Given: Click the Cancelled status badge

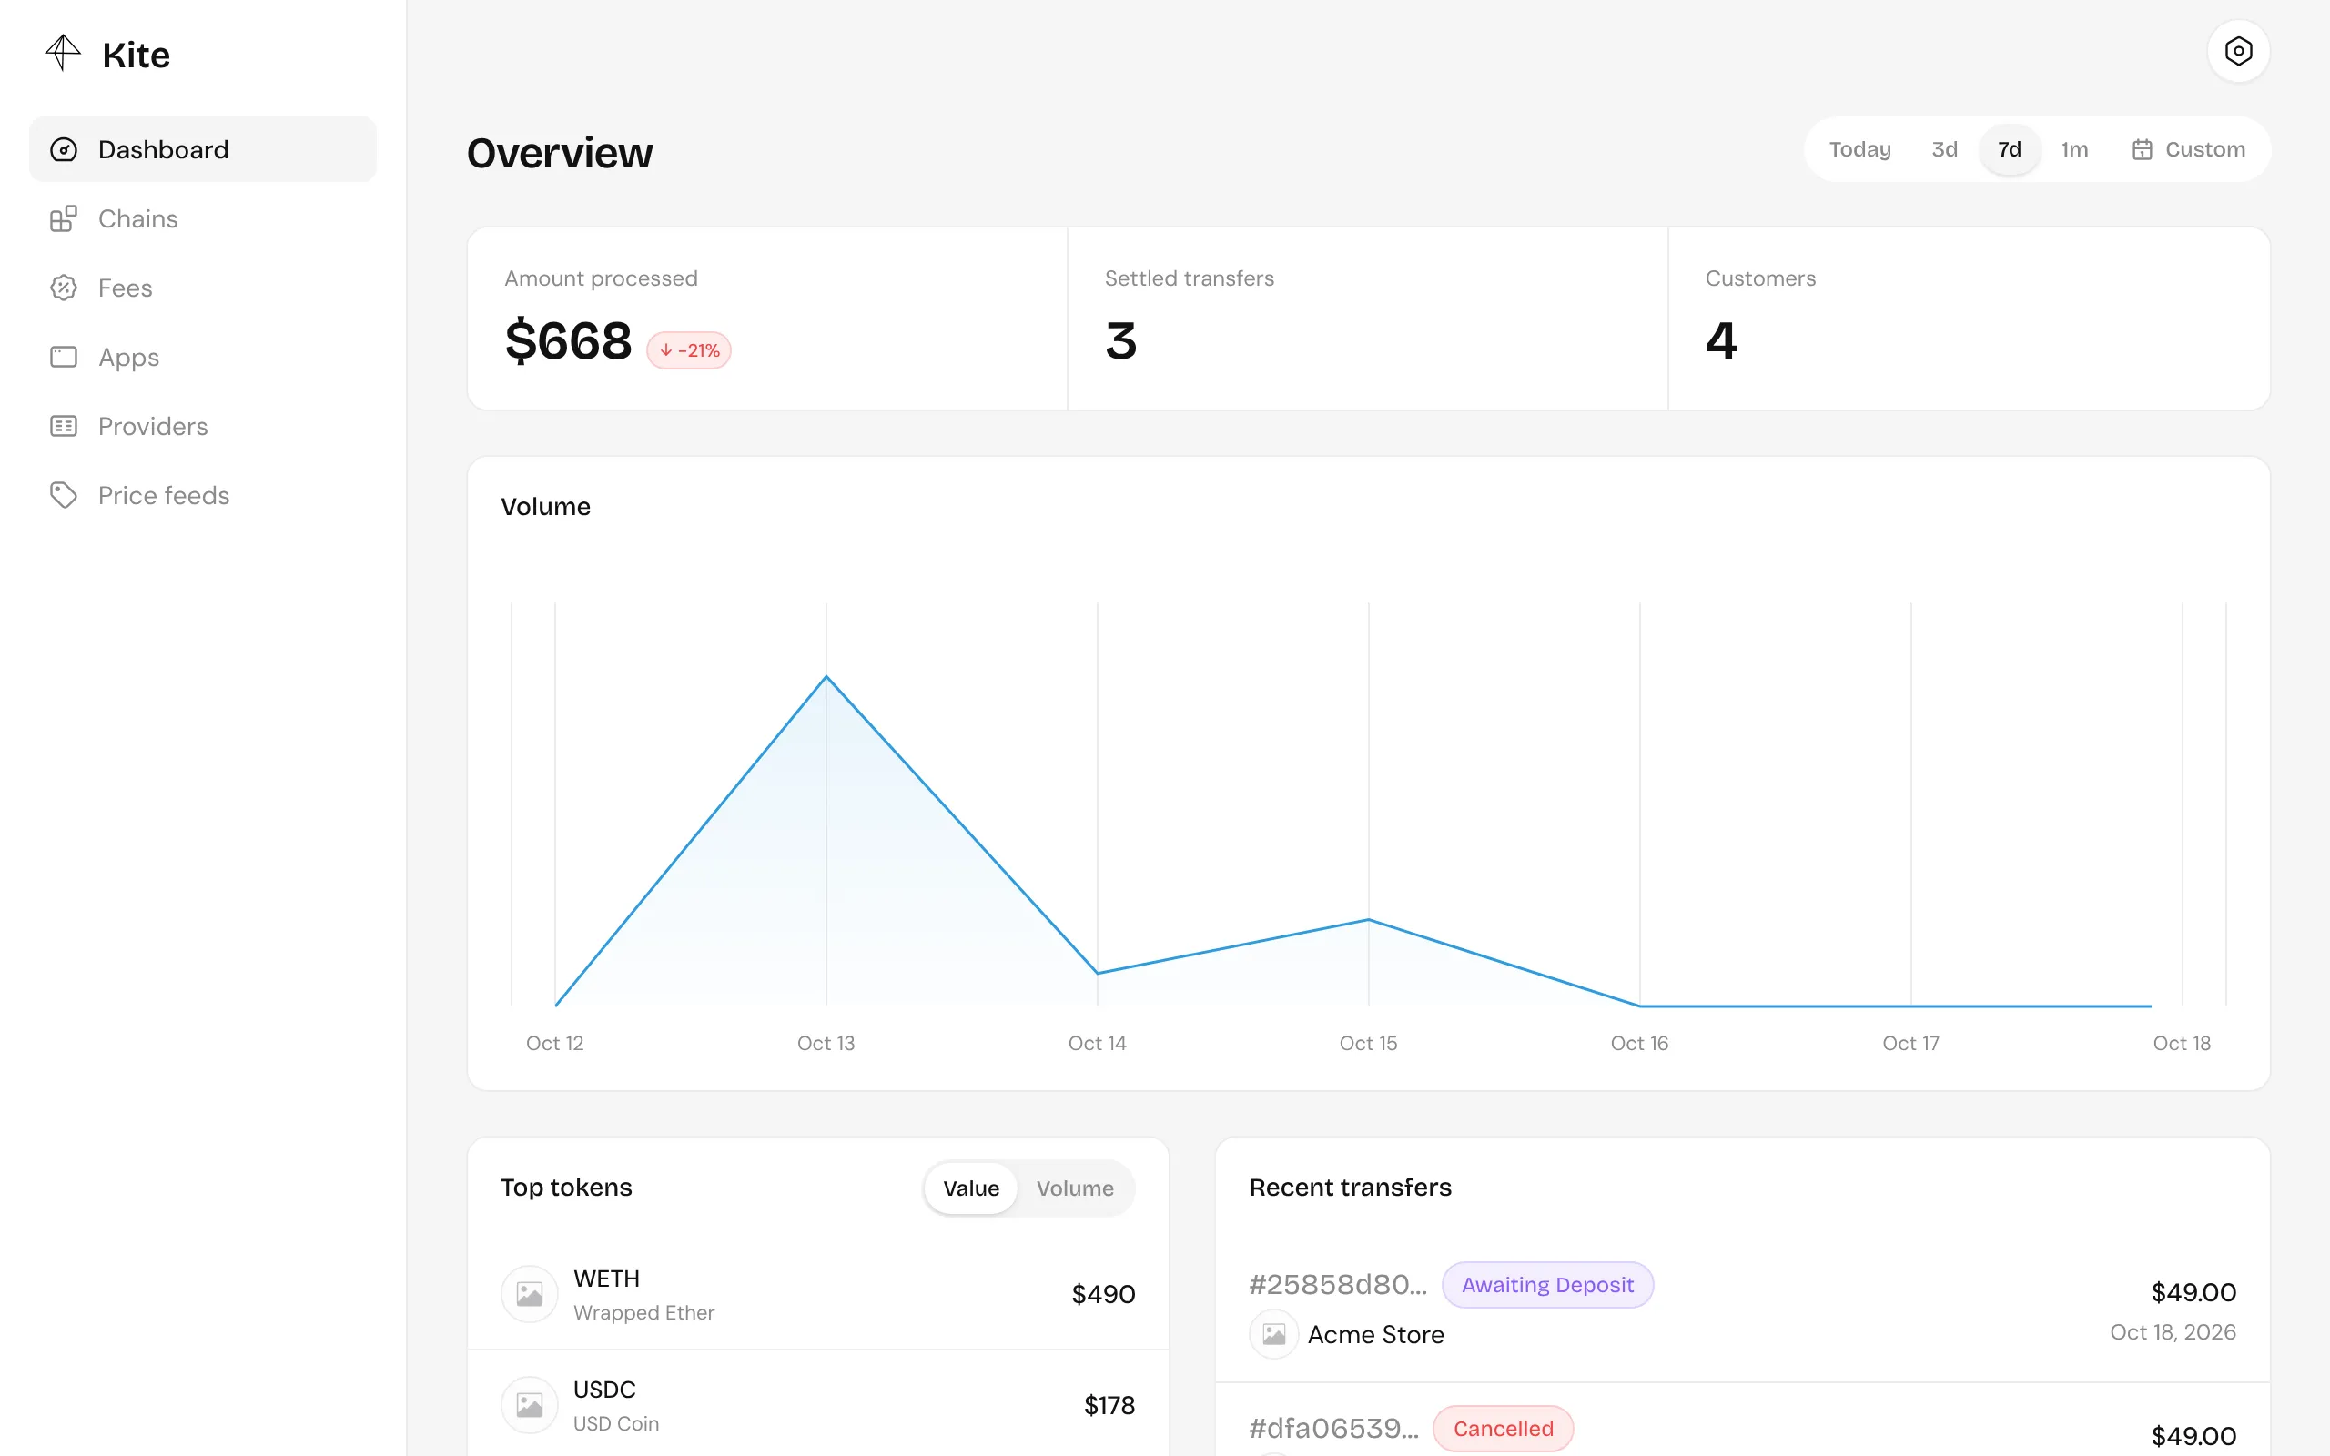Looking at the screenshot, I should [1503, 1428].
